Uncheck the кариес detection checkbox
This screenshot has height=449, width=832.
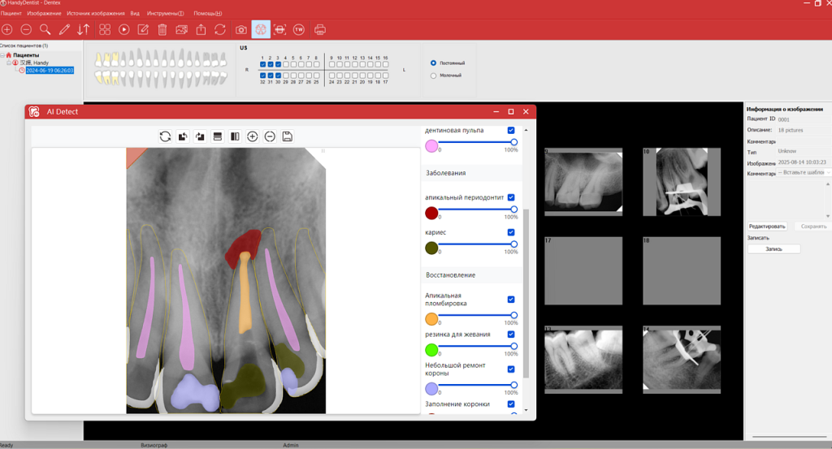click(510, 232)
